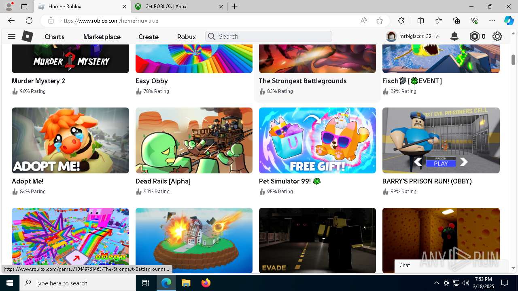Open the Dead Rails train thumbnail
Image resolution: width=518 pixels, height=291 pixels.
click(x=194, y=140)
